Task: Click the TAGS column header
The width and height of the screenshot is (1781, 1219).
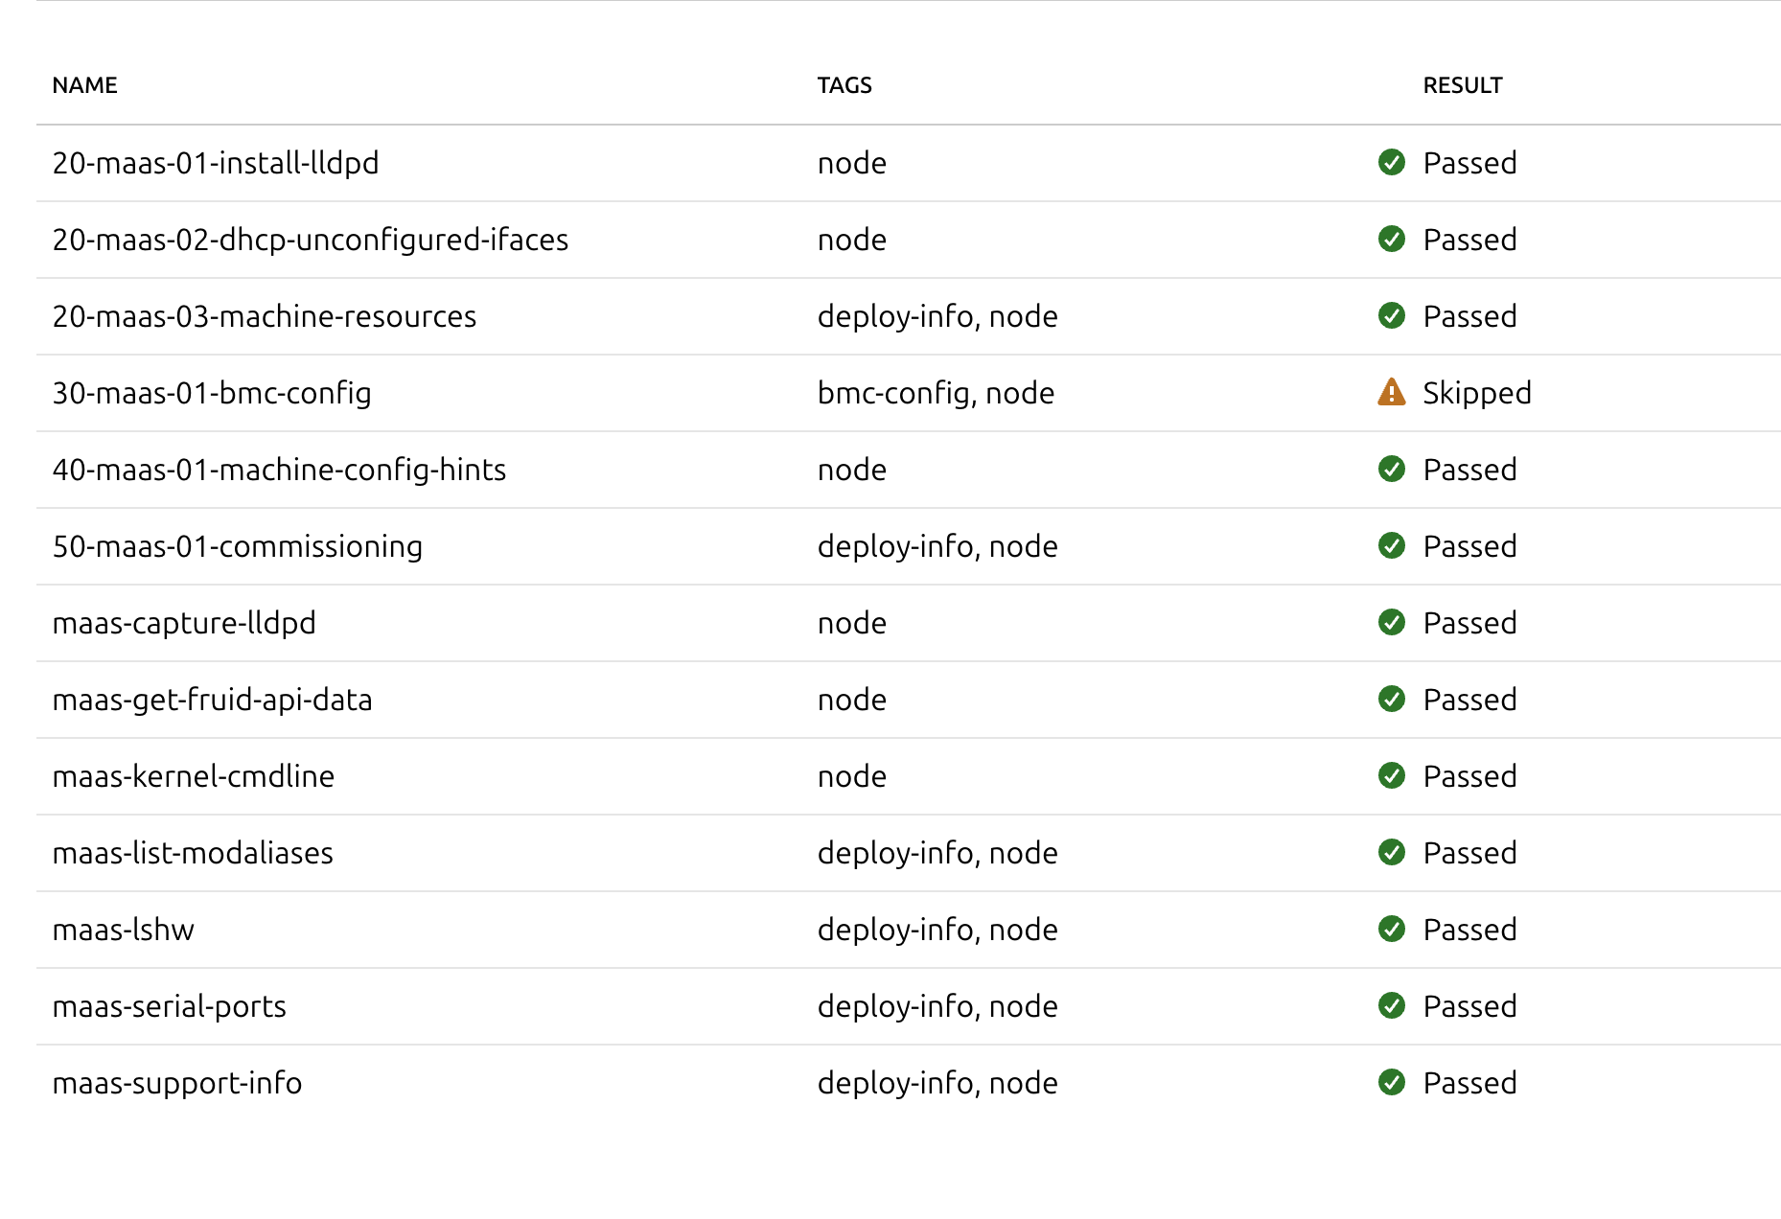Action: coord(844,85)
